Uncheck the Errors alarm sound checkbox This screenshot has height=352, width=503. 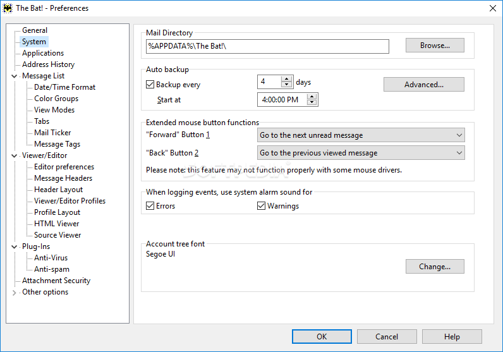[x=150, y=205]
